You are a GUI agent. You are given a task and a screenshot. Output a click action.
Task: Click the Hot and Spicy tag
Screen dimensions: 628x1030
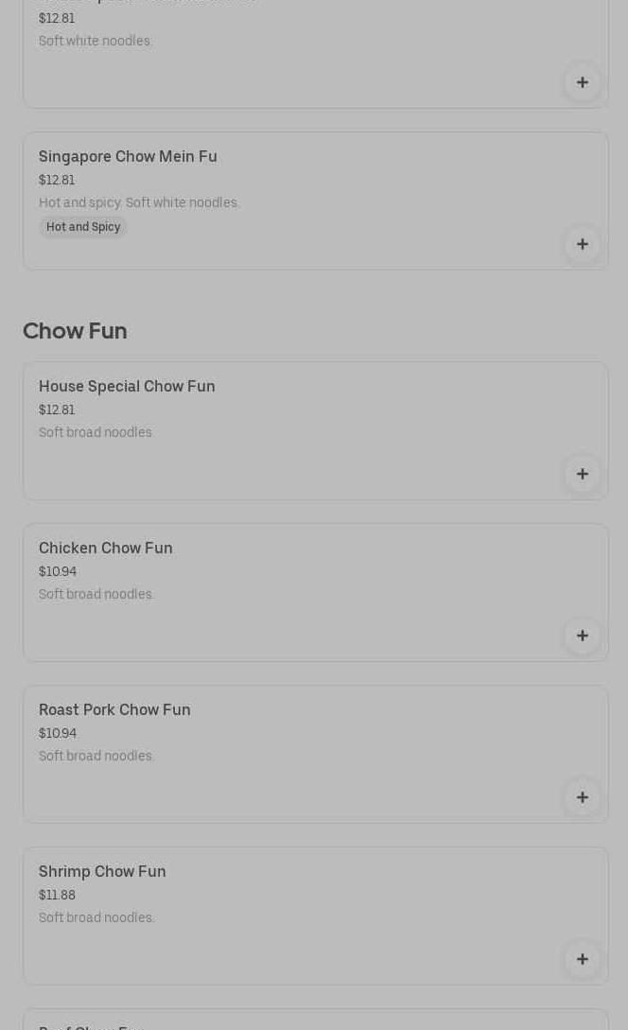[x=83, y=227]
